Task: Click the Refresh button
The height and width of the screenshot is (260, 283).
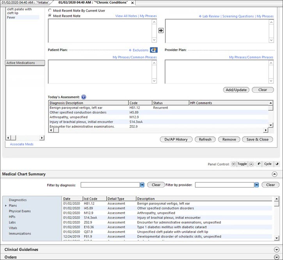Action: point(205,139)
